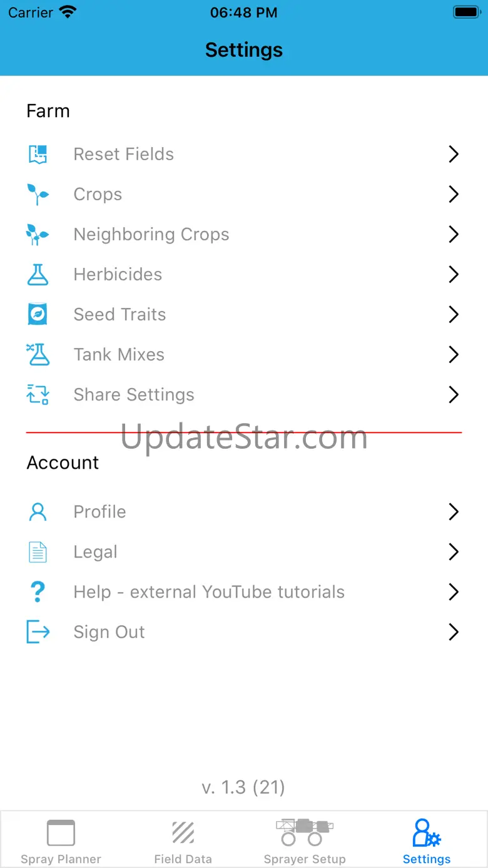This screenshot has height=868, width=488.
Task: Click the Sign Out door icon
Action: pyautogui.click(x=38, y=632)
